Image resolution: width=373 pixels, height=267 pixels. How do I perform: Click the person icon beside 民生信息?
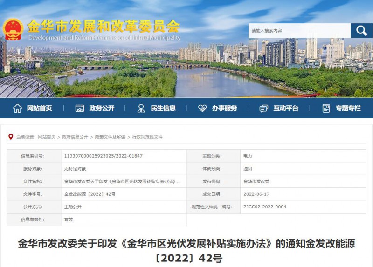(x=141, y=108)
